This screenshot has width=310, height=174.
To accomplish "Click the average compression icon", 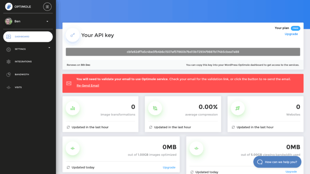I will (x=155, y=108).
